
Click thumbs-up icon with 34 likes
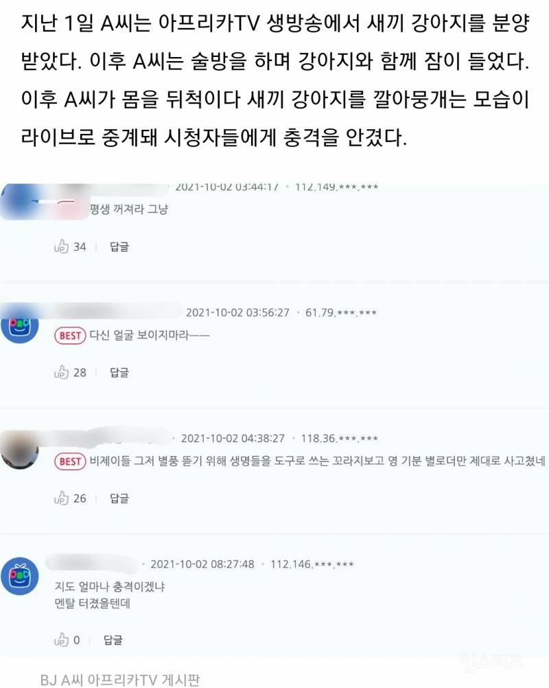(x=61, y=246)
